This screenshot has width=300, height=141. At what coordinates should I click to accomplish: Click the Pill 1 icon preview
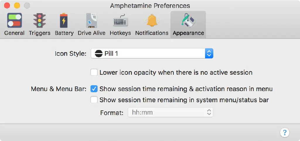99,54
